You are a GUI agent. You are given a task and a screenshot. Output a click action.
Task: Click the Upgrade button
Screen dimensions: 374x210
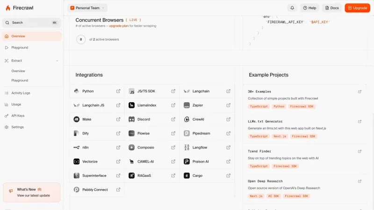[357, 8]
